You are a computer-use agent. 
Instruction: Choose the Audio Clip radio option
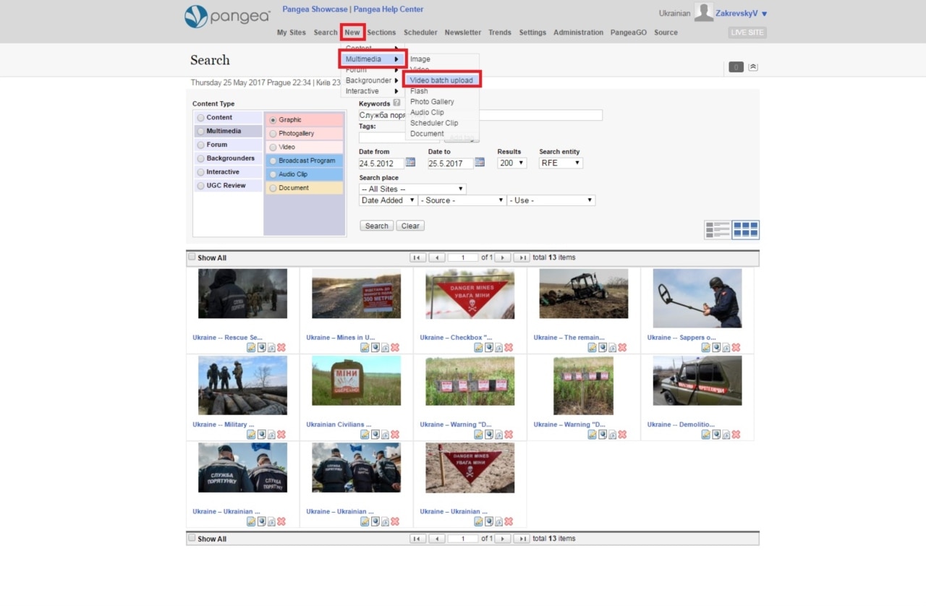pos(273,174)
